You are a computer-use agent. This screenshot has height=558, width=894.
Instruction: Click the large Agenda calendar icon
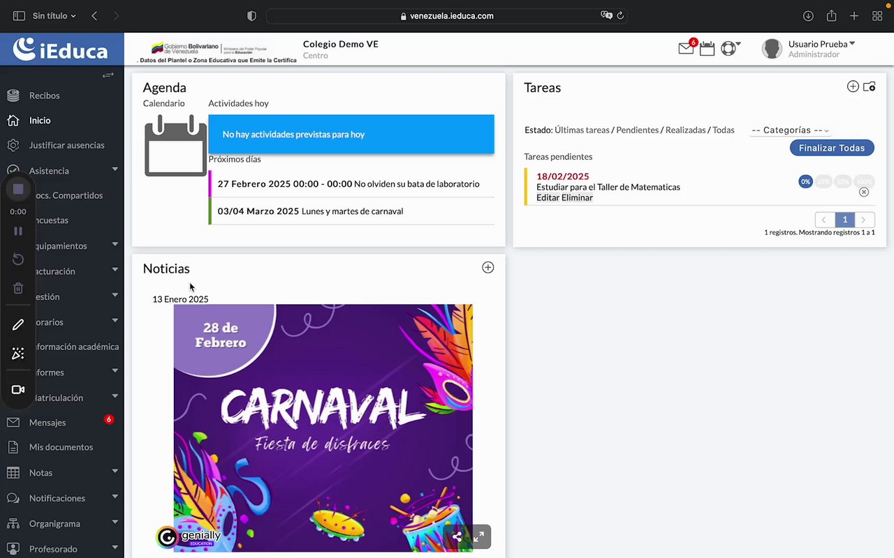[175, 145]
